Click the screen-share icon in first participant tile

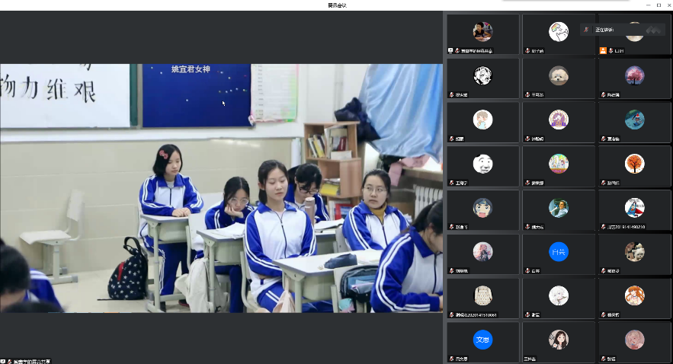point(450,50)
